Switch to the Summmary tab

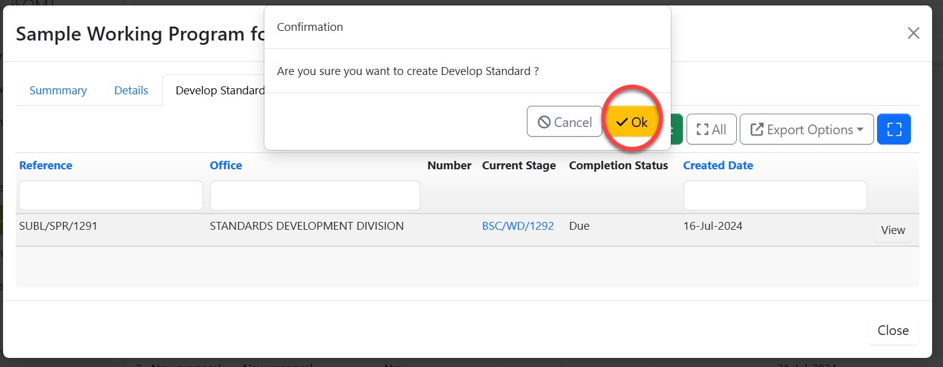point(58,90)
